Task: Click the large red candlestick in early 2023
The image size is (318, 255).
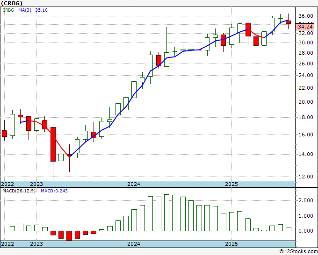Action: [53, 144]
